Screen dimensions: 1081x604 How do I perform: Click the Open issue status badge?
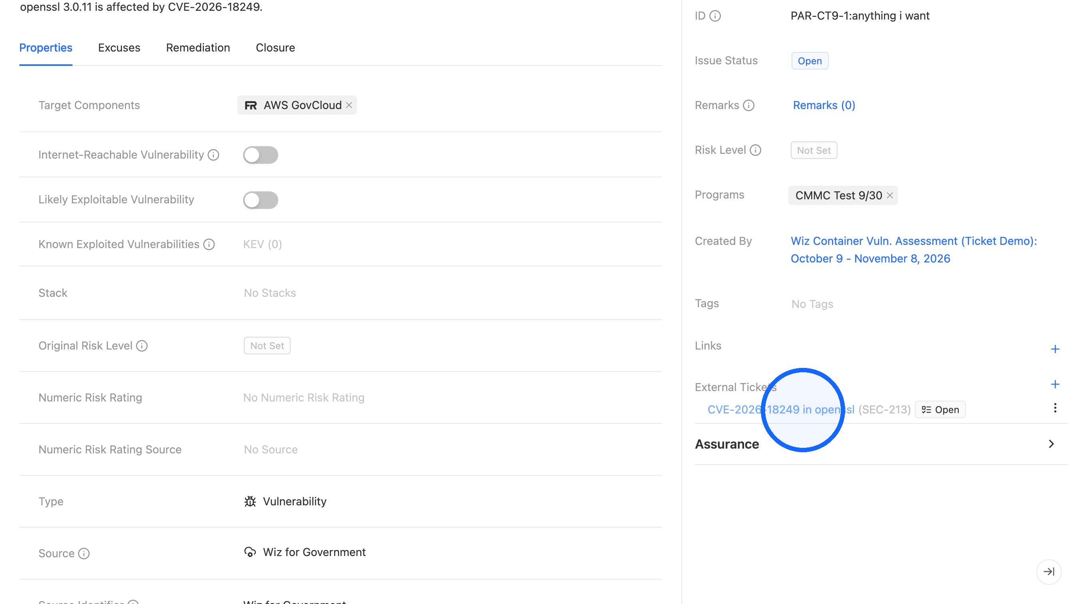coord(810,61)
